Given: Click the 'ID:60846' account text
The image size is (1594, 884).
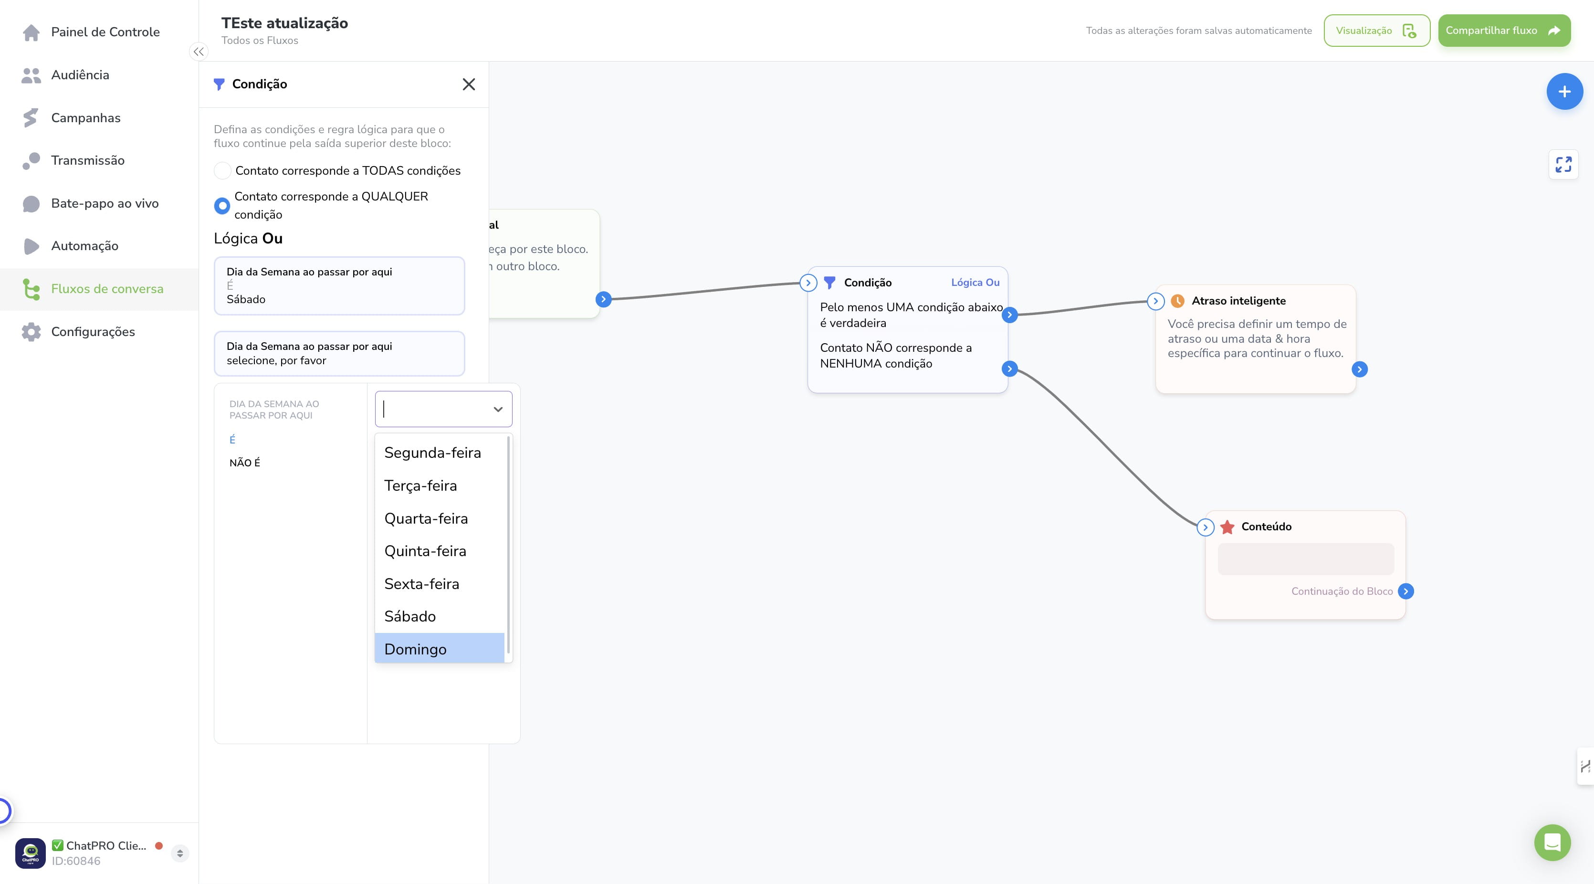Looking at the screenshot, I should [76, 862].
